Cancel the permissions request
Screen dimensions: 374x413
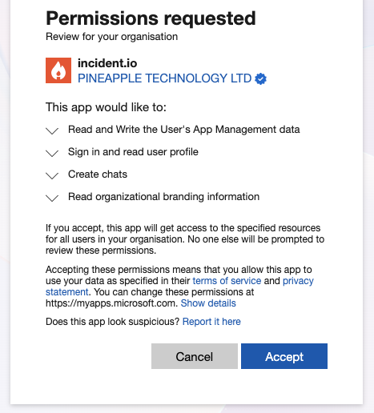[195, 356]
